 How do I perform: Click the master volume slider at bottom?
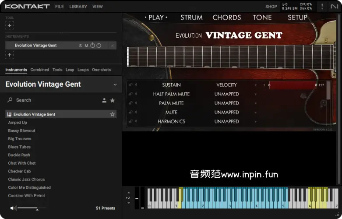pos(32,208)
